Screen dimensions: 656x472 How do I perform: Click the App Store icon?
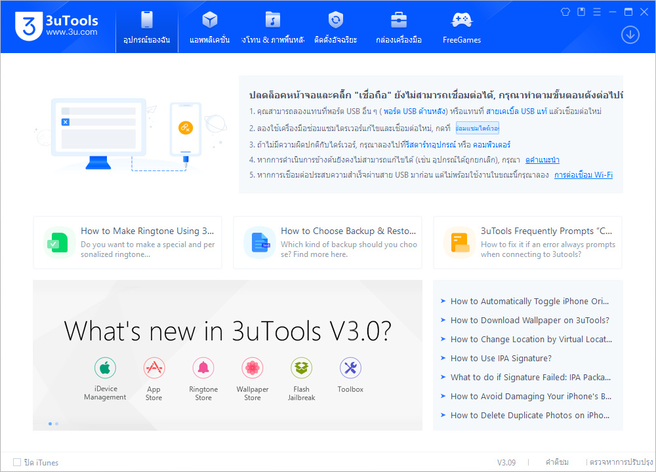click(x=154, y=368)
